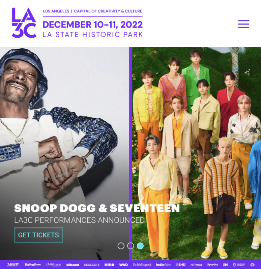
Task: Open the hamburger navigation menu
Action: pos(243,24)
